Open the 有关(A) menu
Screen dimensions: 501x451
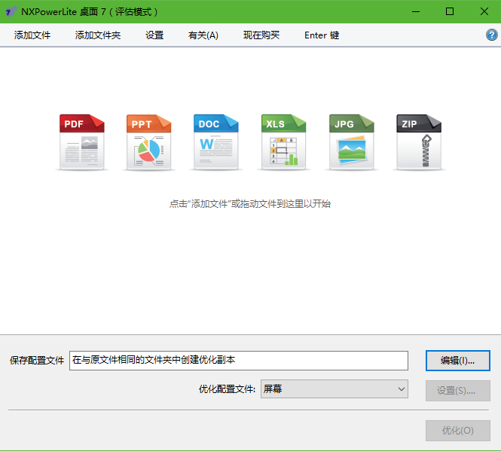tap(203, 35)
